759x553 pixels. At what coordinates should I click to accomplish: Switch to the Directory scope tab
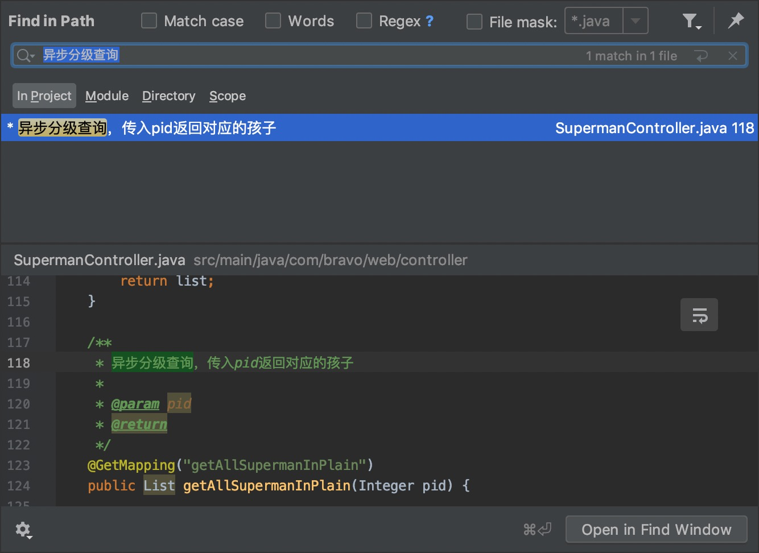[x=168, y=96]
